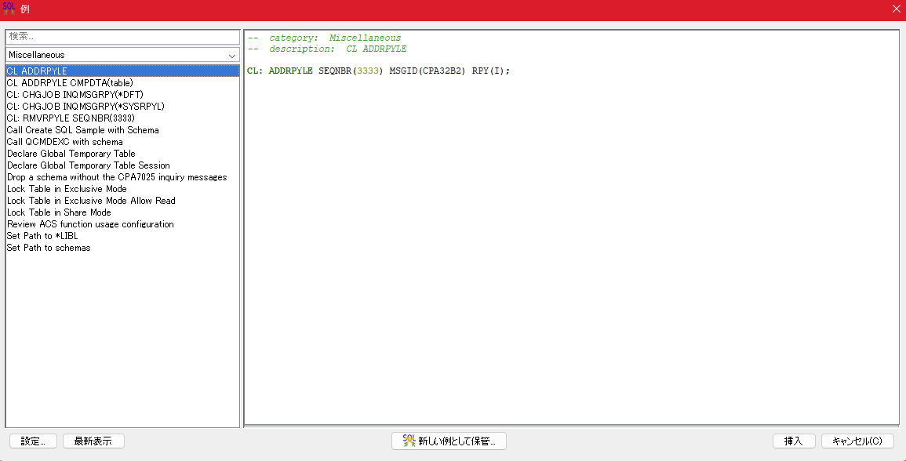906x461 pixels.
Task: Click the 最新表示 refresh button
Action: (x=93, y=441)
